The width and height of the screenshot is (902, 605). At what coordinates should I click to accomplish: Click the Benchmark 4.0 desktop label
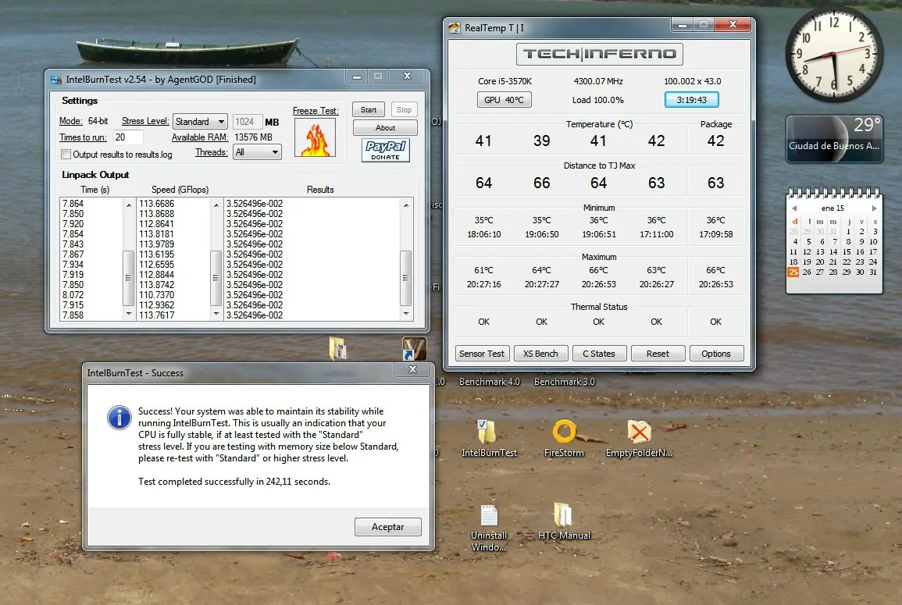pyautogui.click(x=490, y=382)
